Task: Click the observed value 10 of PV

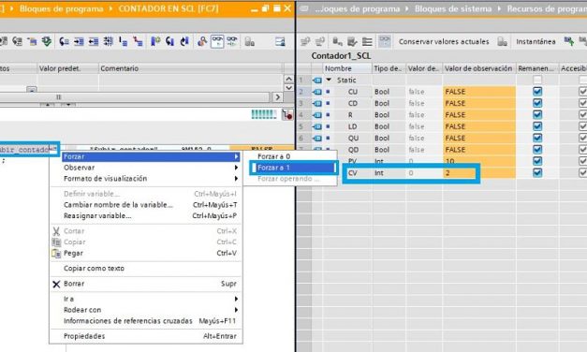Action: [x=478, y=161]
